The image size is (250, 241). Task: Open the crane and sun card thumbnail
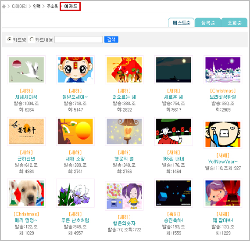tap(26, 70)
